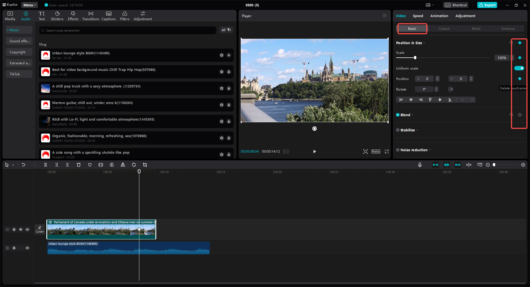Screen dimensions: 530x287
Task: Crop the video clip
Action: [x=145, y=165]
